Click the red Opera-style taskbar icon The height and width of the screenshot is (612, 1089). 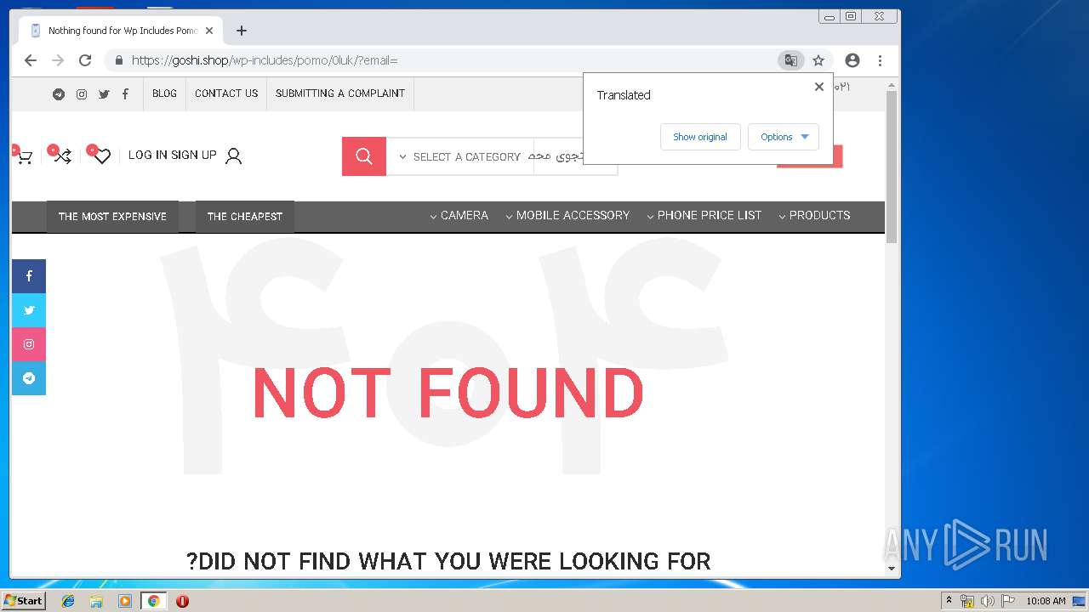click(x=182, y=601)
